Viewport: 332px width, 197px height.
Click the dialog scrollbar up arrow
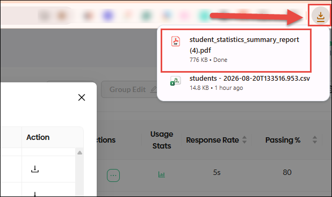point(80,153)
